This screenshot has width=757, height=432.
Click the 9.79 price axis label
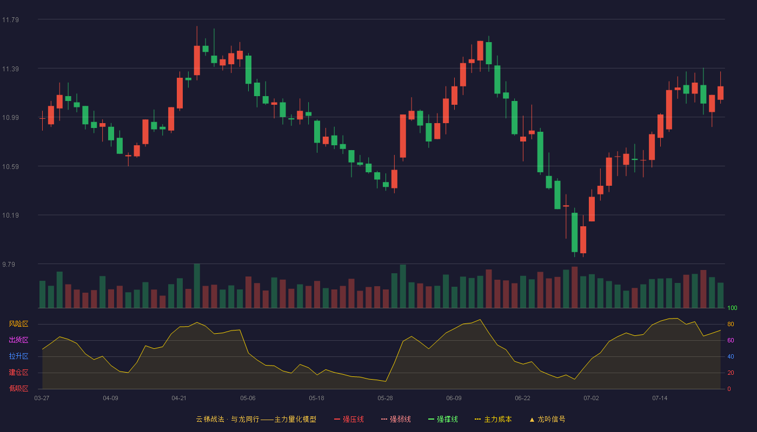(9, 265)
